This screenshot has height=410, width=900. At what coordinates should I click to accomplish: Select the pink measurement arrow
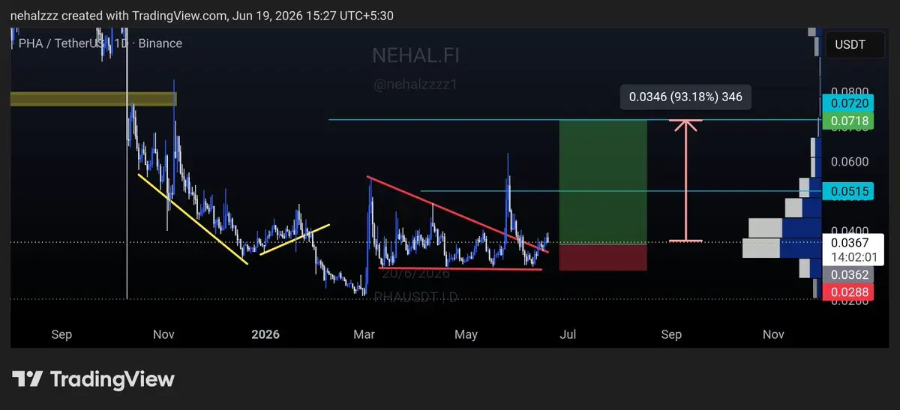pyautogui.click(x=685, y=181)
